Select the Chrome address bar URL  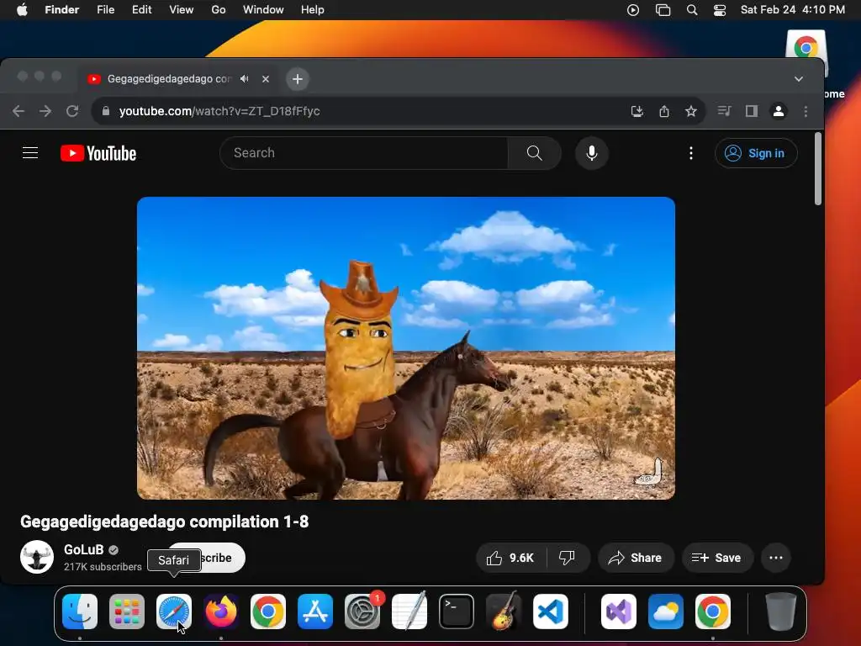pyautogui.click(x=219, y=111)
